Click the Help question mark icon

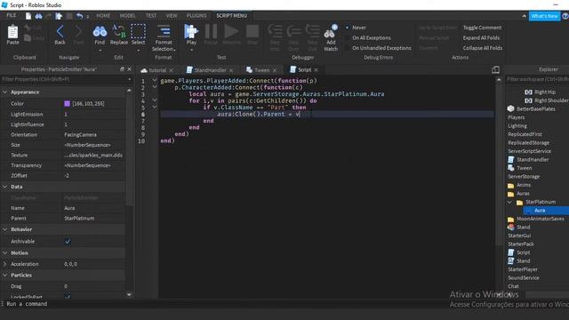(x=565, y=16)
